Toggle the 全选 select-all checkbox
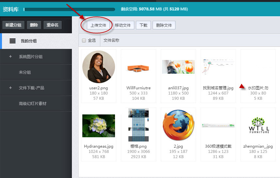Screen dimensions: 280x178 (84, 41)
